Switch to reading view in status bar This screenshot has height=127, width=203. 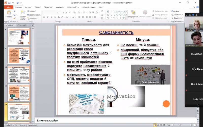(161, 125)
